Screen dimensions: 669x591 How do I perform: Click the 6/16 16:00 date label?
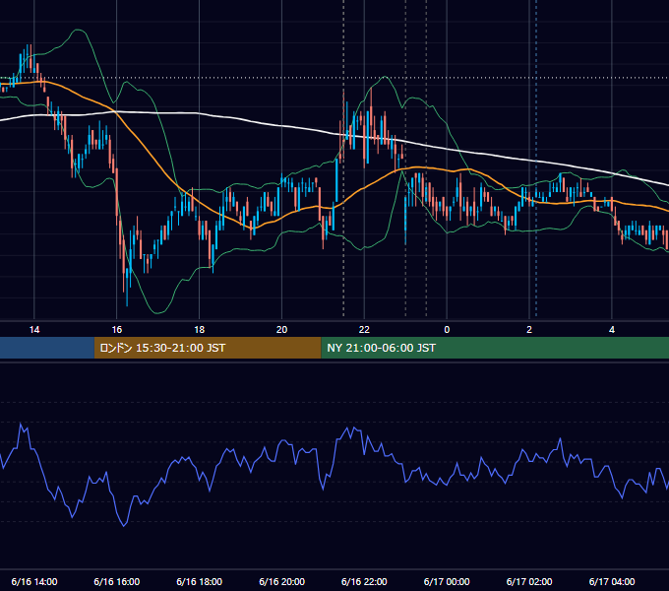pos(116,581)
